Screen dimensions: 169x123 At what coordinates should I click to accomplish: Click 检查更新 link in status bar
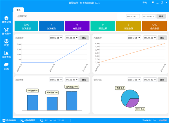tap(163, 120)
